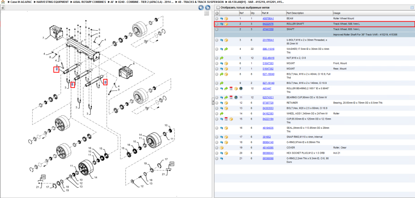Open 'HARVESTING EQUIPMENT' breadcrumb
Screen dimensions: 415x198
(52, 2)
